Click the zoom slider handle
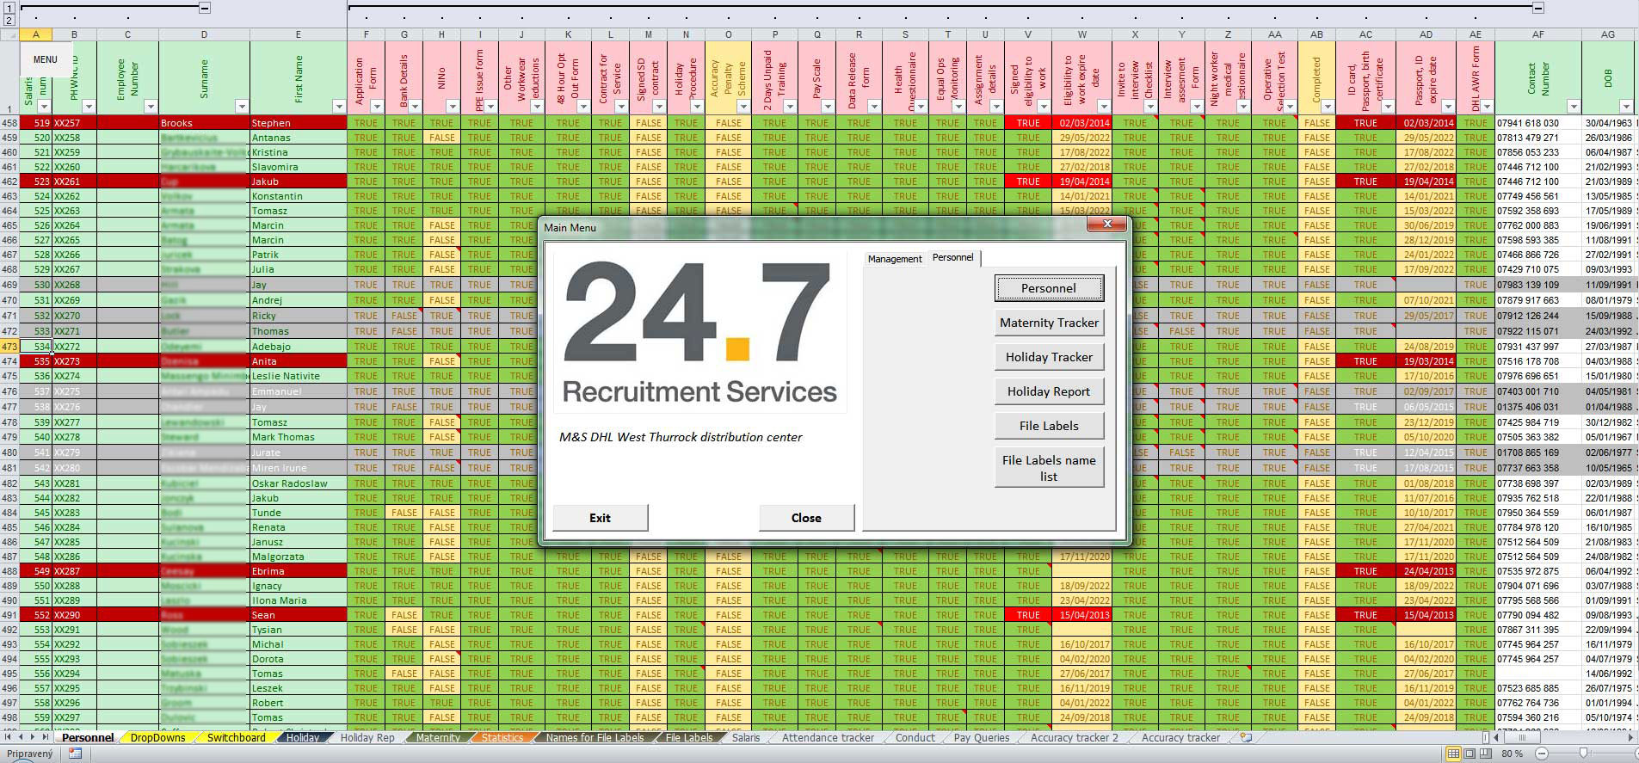Viewport: 1639px width, 763px height. (1583, 754)
